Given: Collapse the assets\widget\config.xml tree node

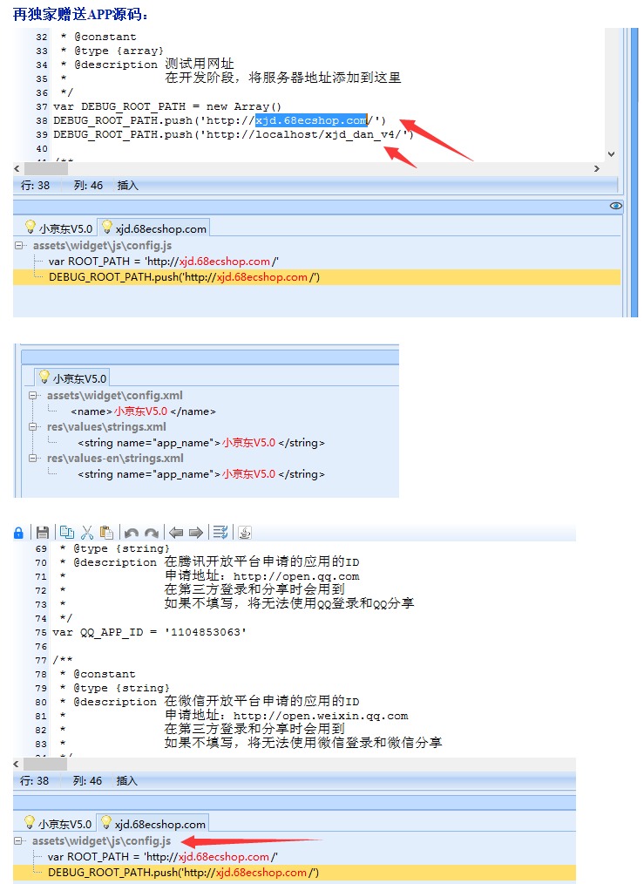Looking at the screenshot, I should tap(34, 396).
